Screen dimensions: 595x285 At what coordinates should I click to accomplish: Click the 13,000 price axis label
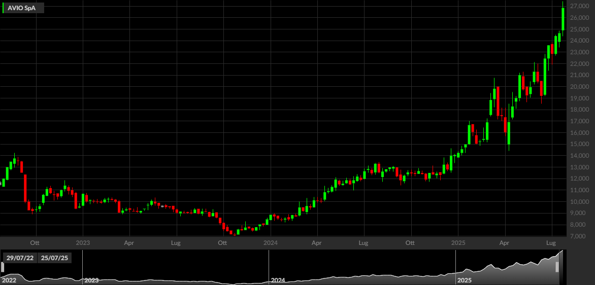coord(579,167)
